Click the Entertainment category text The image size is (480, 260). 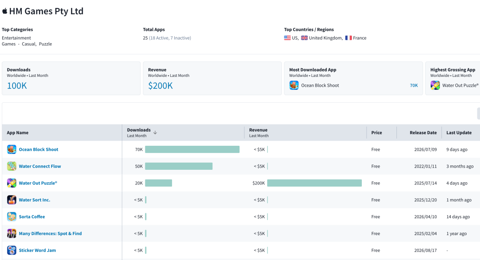pos(16,38)
